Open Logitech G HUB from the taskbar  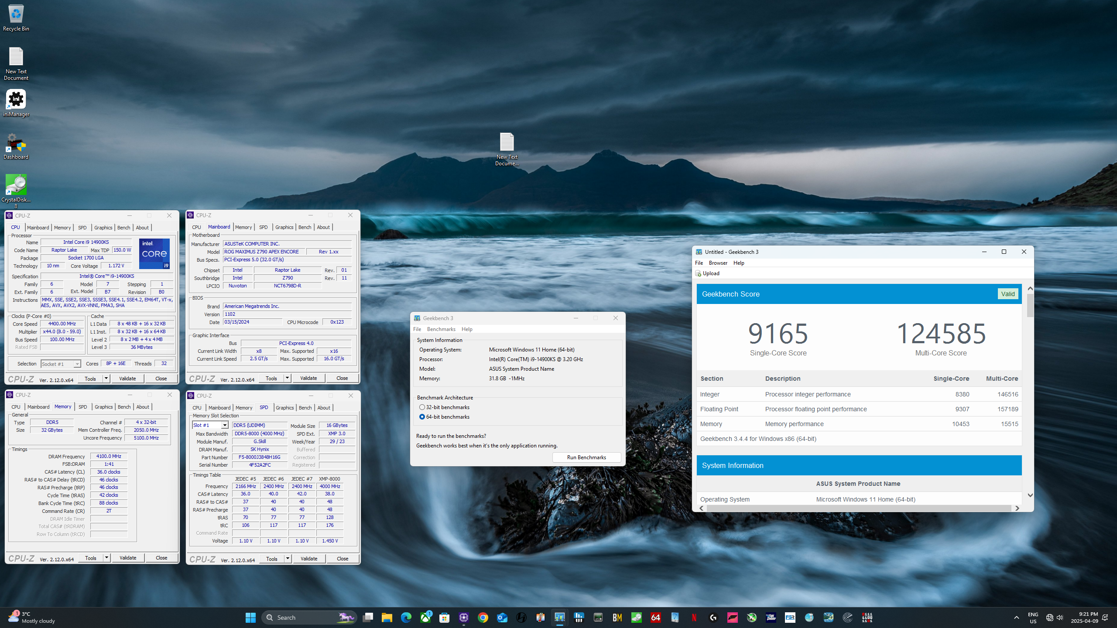coord(713,618)
